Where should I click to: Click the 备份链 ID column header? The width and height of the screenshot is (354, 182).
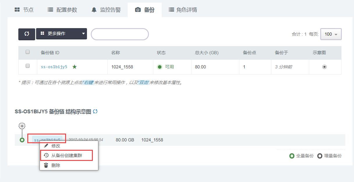(50, 53)
